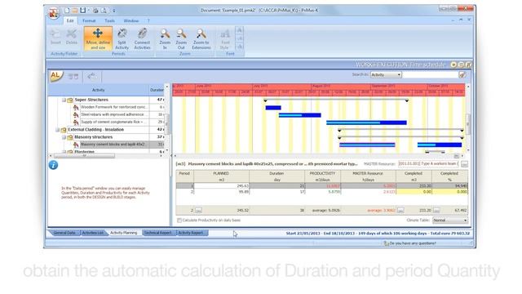Click the columns layout icon next to AL
The width and height of the screenshot is (522, 294).
73,77
